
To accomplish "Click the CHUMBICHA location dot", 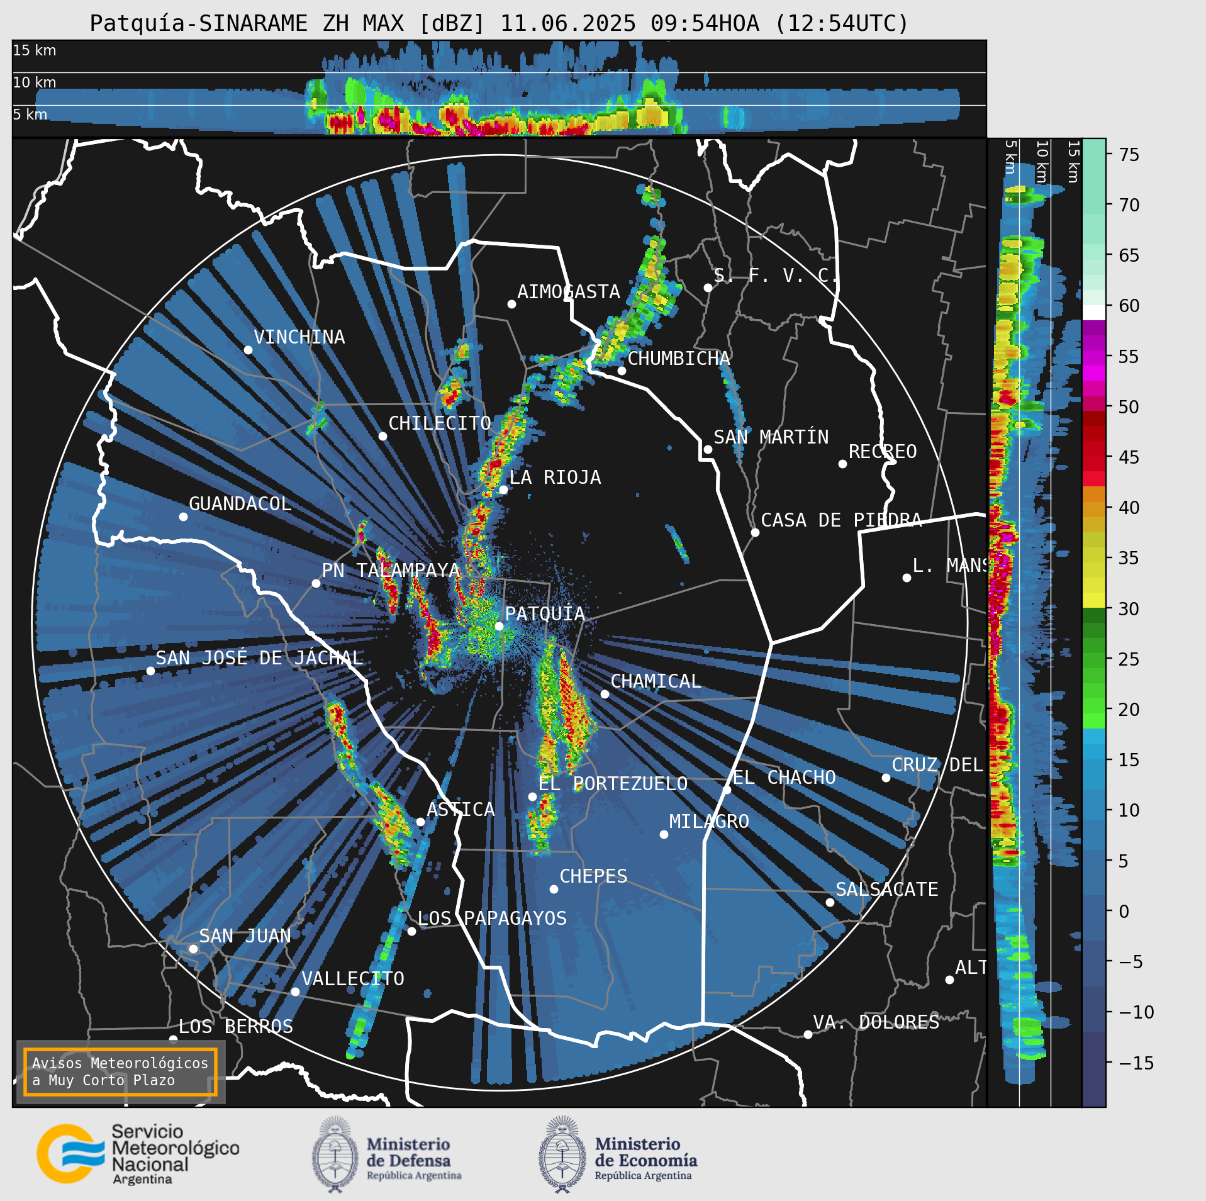I will (x=622, y=371).
